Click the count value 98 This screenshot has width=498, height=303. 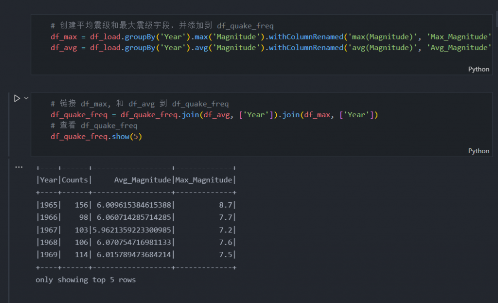tap(84, 217)
